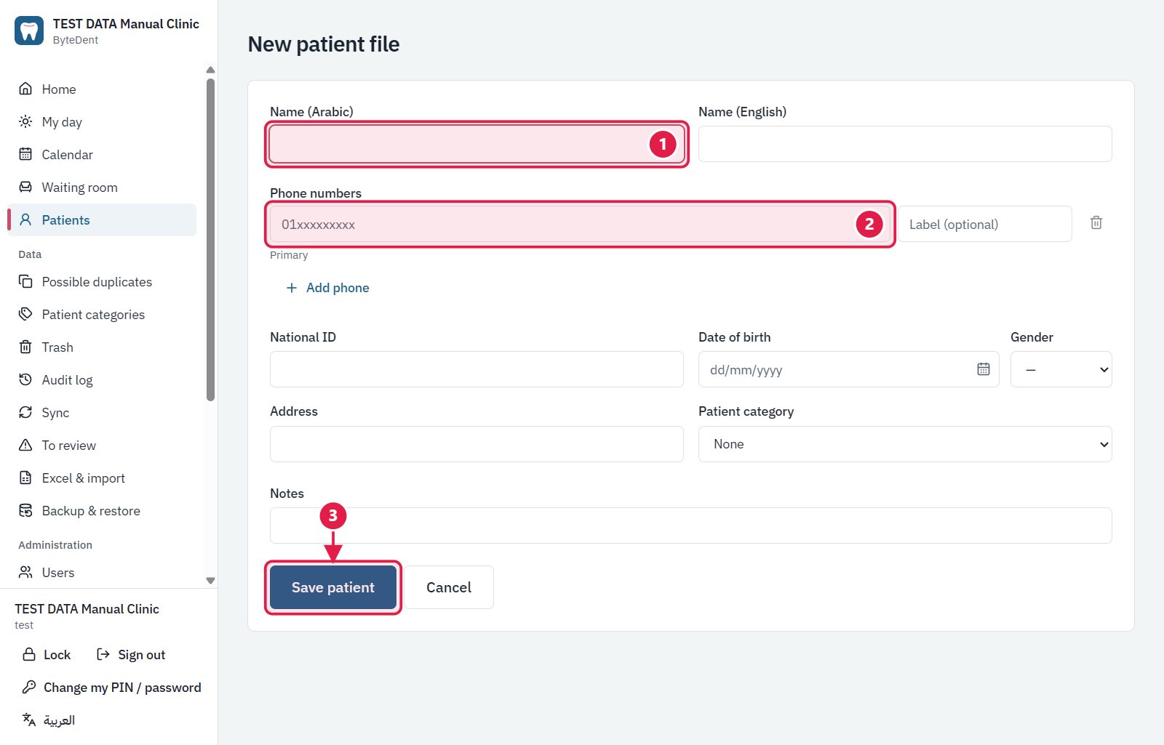1164x745 pixels.
Task: Click the Waiting room sofa icon
Action: pyautogui.click(x=25, y=187)
